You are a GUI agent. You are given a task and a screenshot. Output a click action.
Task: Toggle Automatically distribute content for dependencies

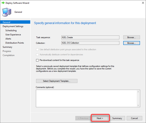(37, 54)
